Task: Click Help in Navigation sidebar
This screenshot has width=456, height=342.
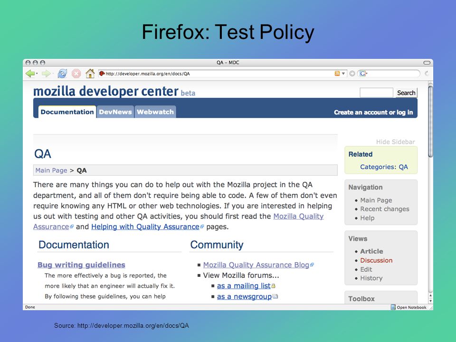Action: pos(367,218)
